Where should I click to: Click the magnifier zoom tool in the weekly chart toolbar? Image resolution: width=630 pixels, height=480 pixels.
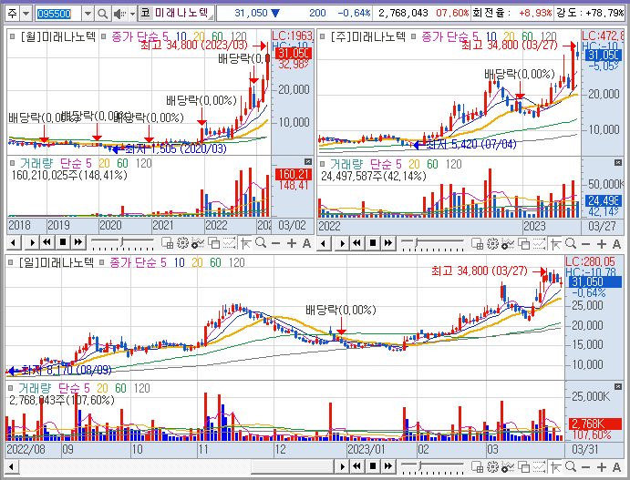(571, 243)
